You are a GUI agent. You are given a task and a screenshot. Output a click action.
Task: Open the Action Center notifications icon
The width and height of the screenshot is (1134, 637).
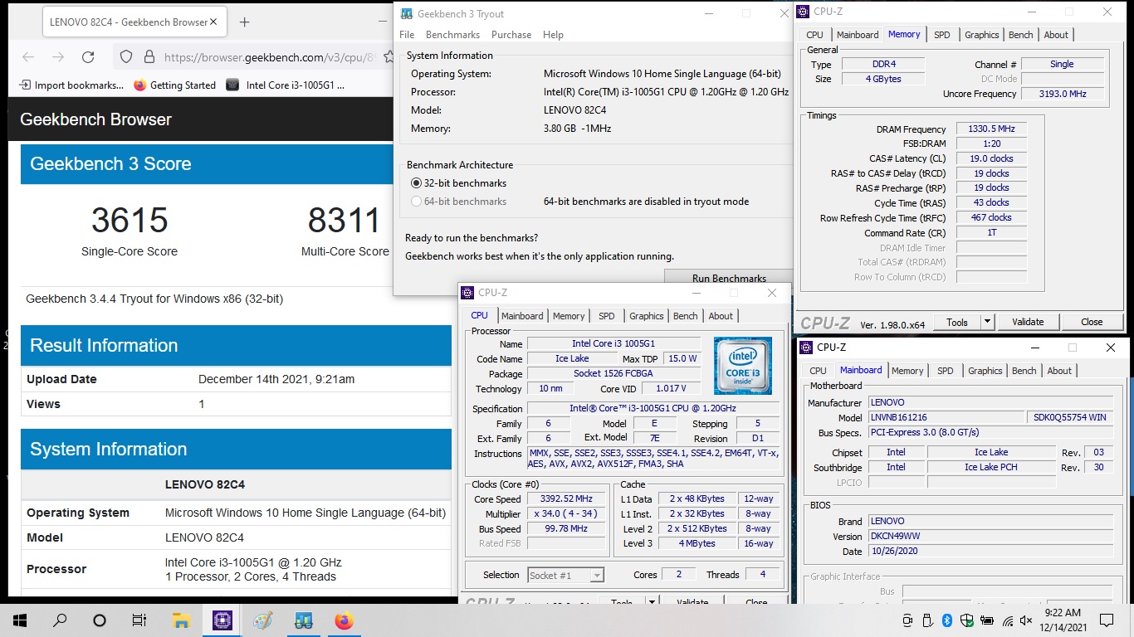pos(1106,620)
